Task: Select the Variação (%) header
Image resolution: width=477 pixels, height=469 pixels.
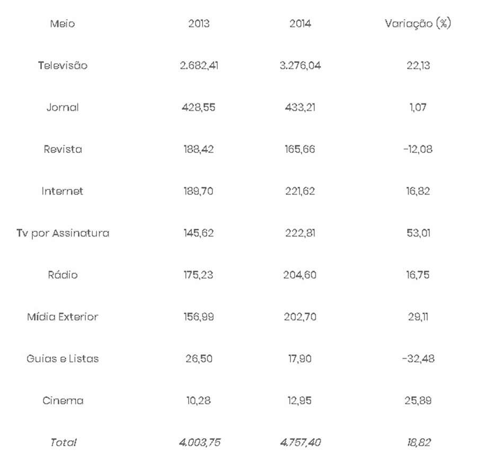Action: click(418, 24)
